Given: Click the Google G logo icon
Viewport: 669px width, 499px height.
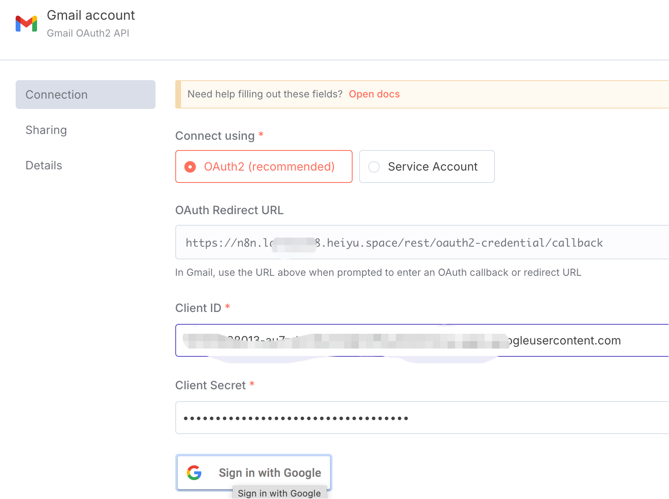Looking at the screenshot, I should tap(194, 473).
